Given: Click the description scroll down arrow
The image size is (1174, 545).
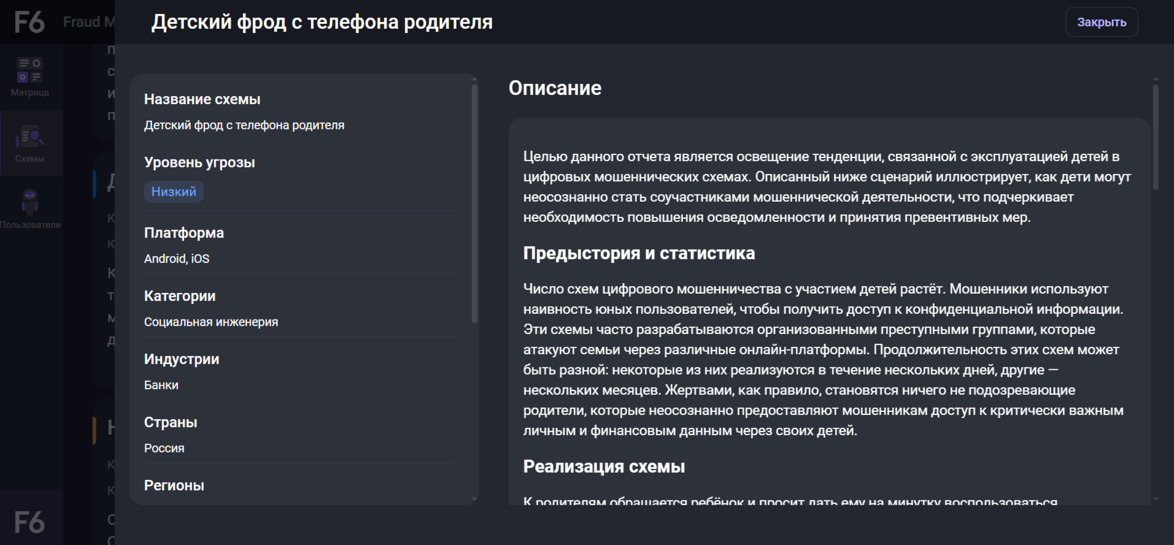Looking at the screenshot, I should coord(1156,500).
